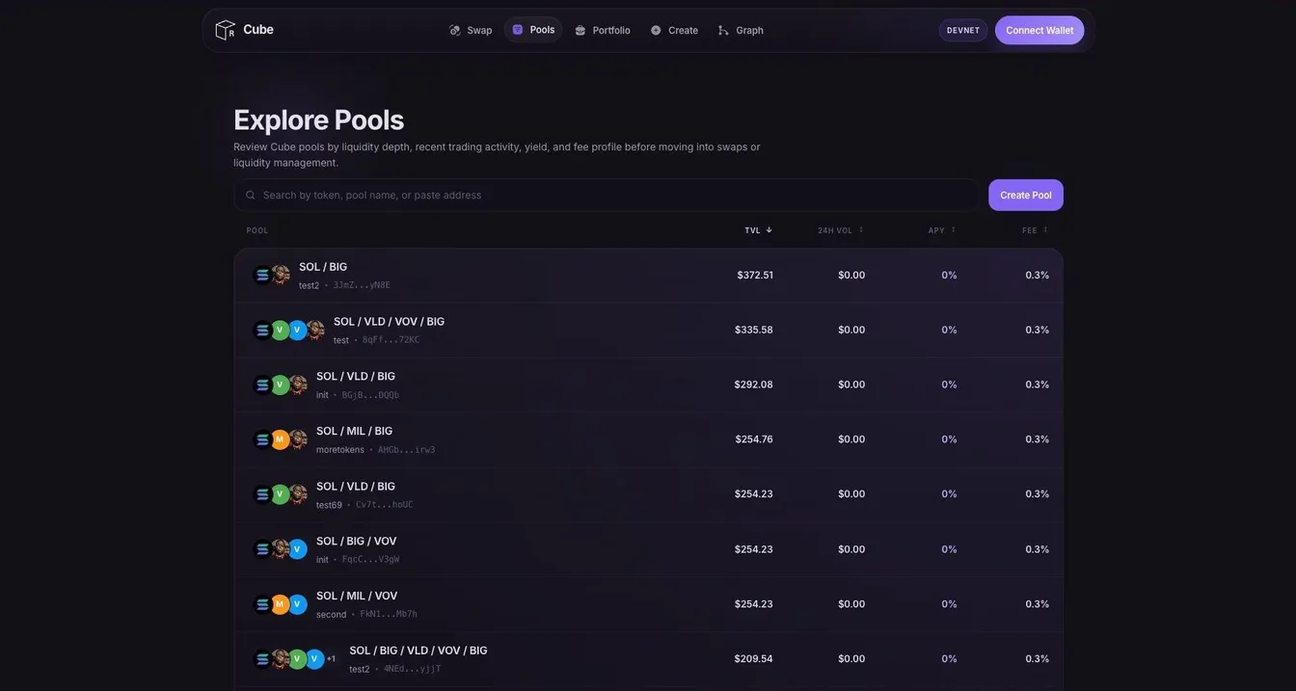Click green V token icon in BGjB...DQQb row
Image resolution: width=1296 pixels, height=691 pixels.
pos(280,385)
